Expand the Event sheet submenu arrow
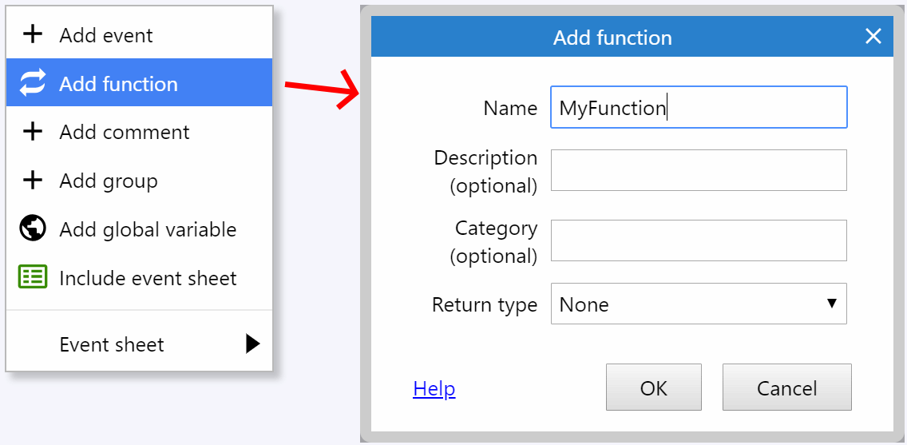907x445 pixels. pyautogui.click(x=252, y=344)
